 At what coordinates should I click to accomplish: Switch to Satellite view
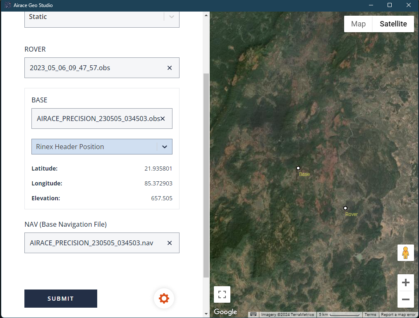[x=393, y=24]
